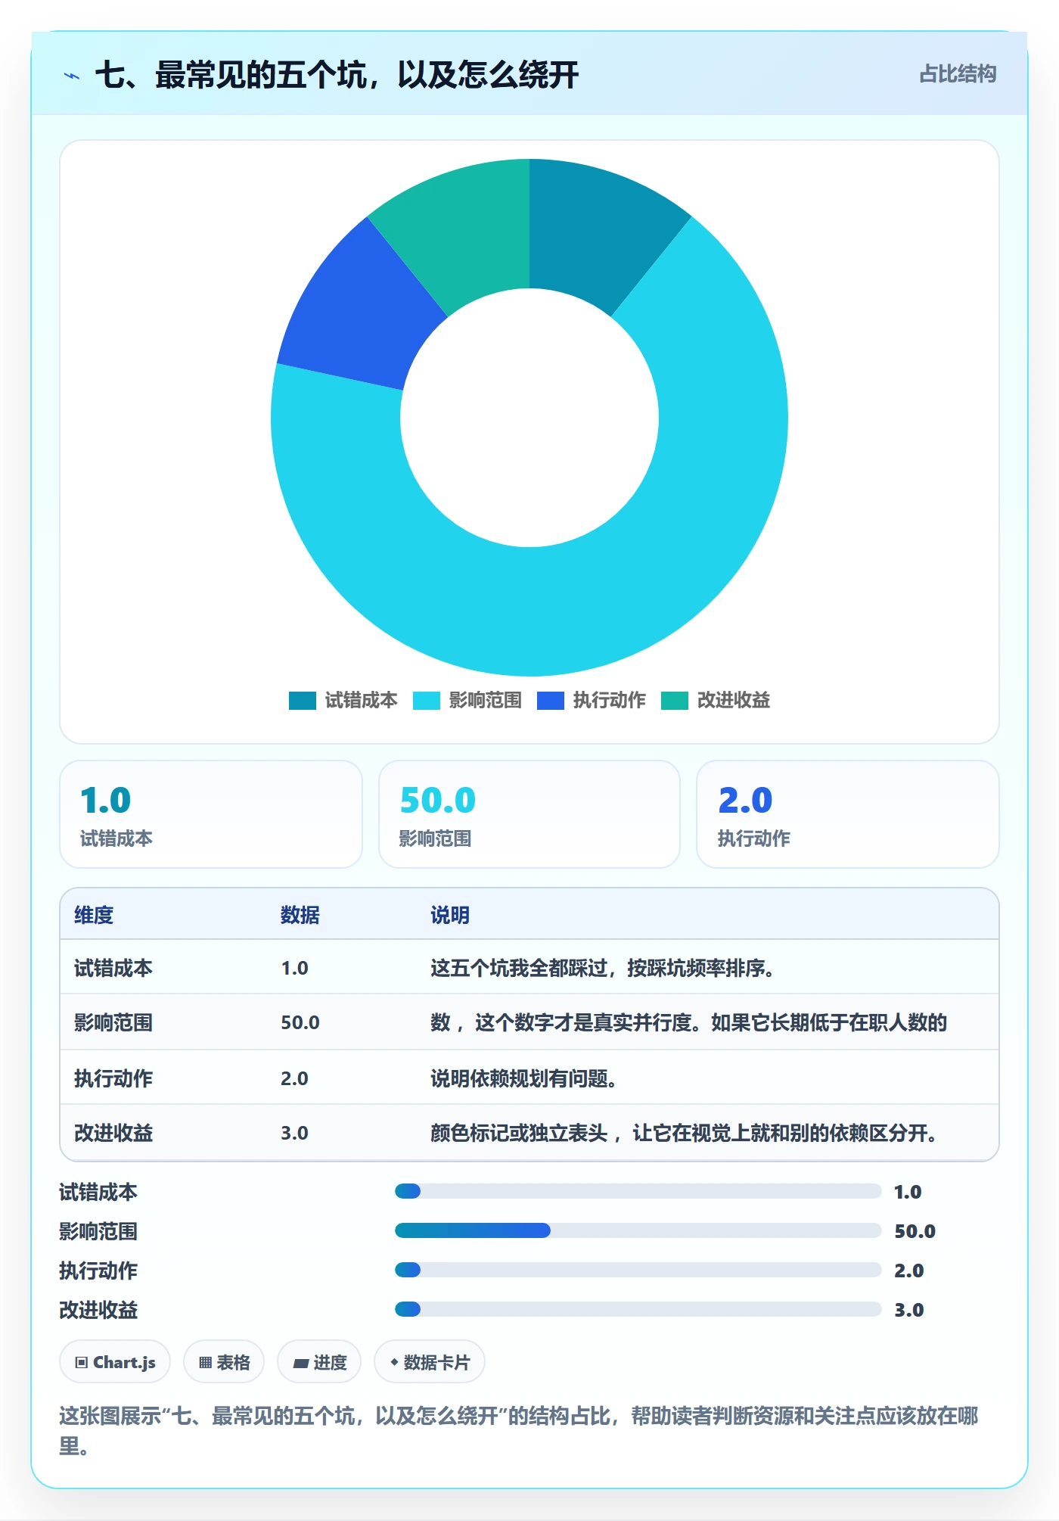This screenshot has height=1521, width=1059.
Task: Click the 颜色标记或独立表头 description cell
Action: tap(685, 1133)
